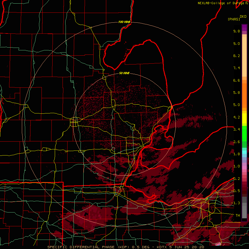Click the -0.5 value on color scale
Image resolution: width=249 pixels, height=249 pixels.
(x=235, y=191)
